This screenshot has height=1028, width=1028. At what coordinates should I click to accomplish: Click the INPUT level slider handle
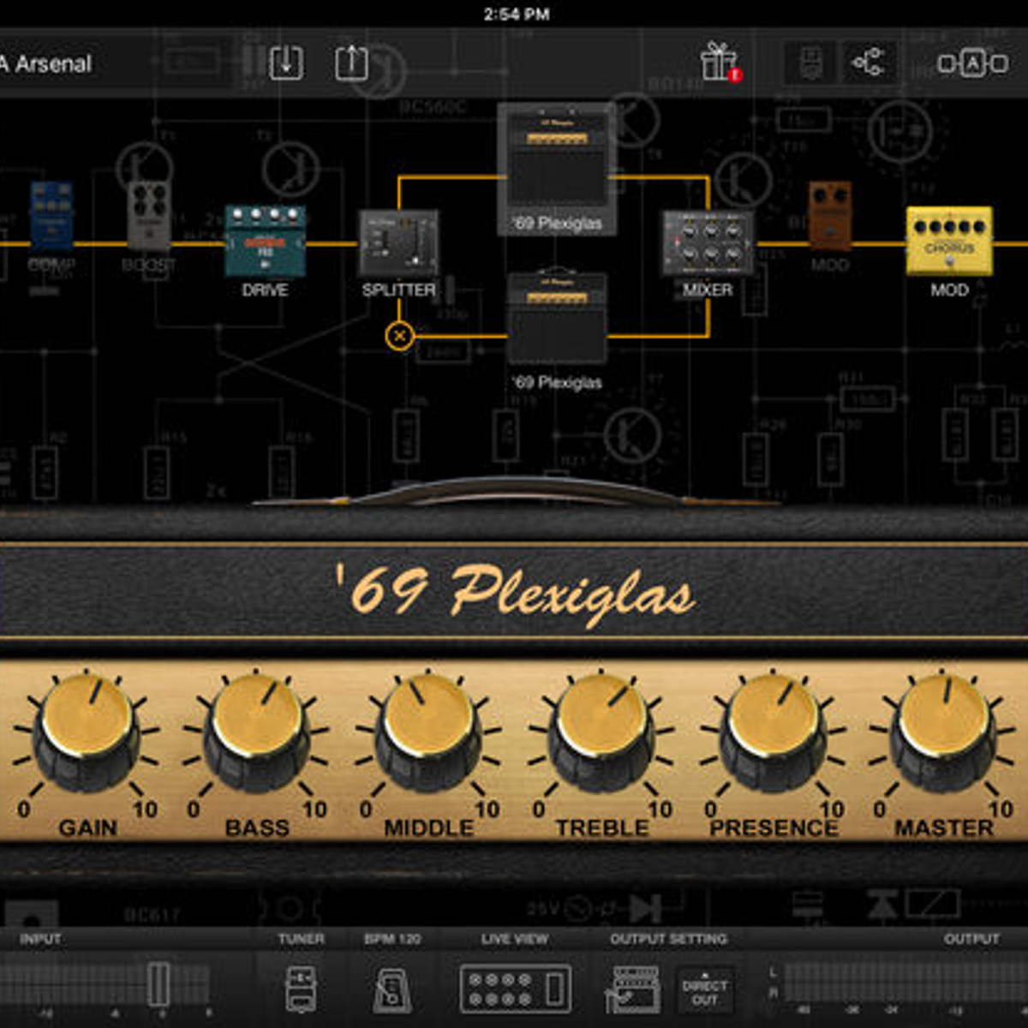159,983
